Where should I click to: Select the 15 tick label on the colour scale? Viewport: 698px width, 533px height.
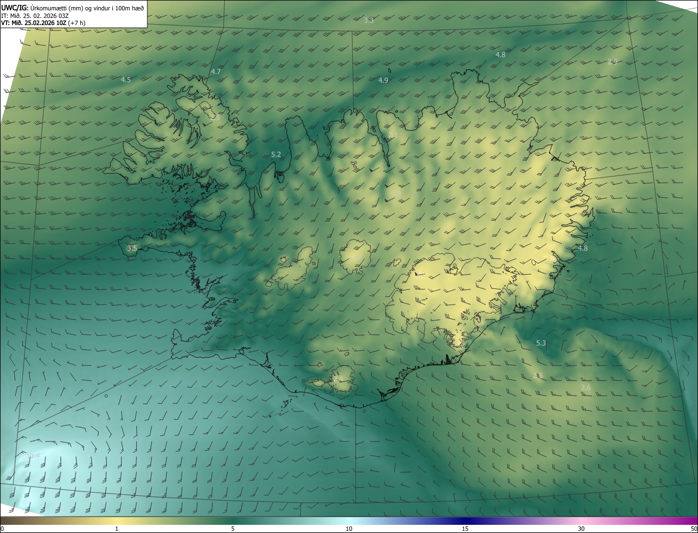465,529
